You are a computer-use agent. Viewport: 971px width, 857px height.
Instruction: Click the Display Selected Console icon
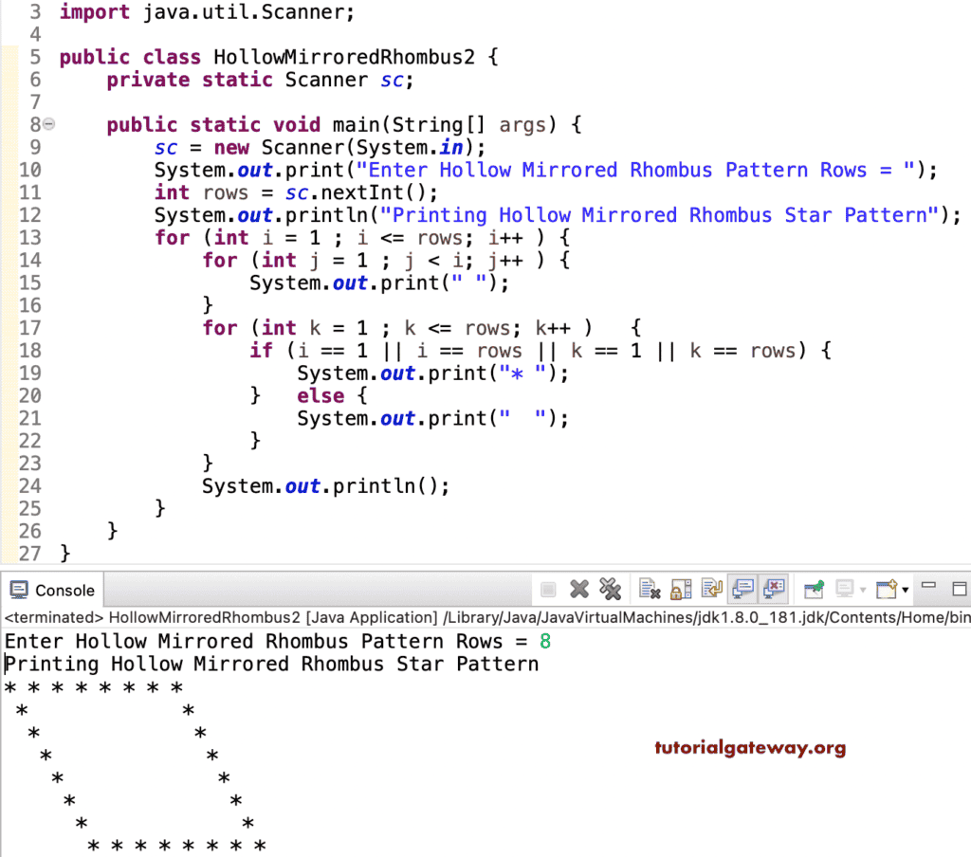(x=844, y=588)
